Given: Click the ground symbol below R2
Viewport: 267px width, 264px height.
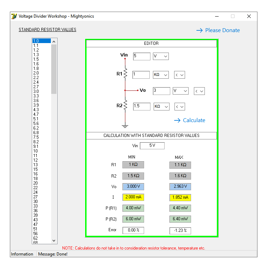Looking at the screenshot, I should [x=125, y=125].
